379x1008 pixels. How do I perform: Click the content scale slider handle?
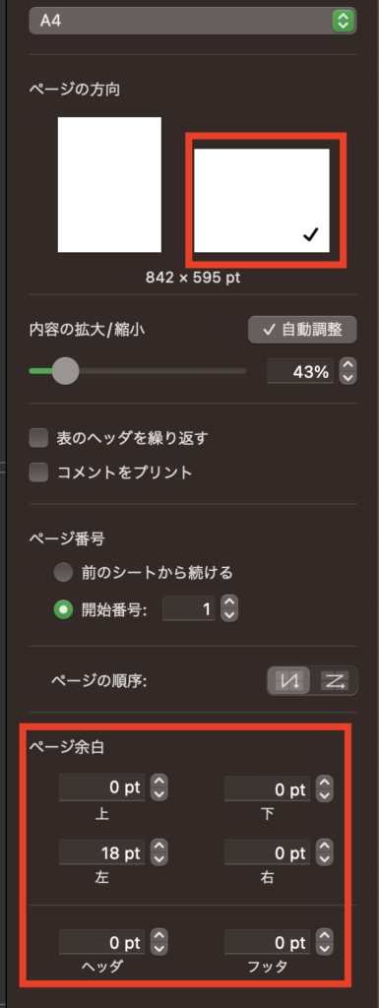[x=64, y=371]
